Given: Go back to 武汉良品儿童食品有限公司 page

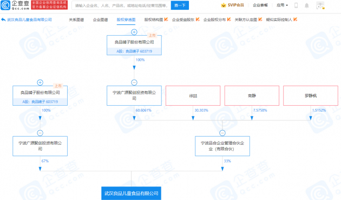Looking at the screenshot, I should [29, 20].
